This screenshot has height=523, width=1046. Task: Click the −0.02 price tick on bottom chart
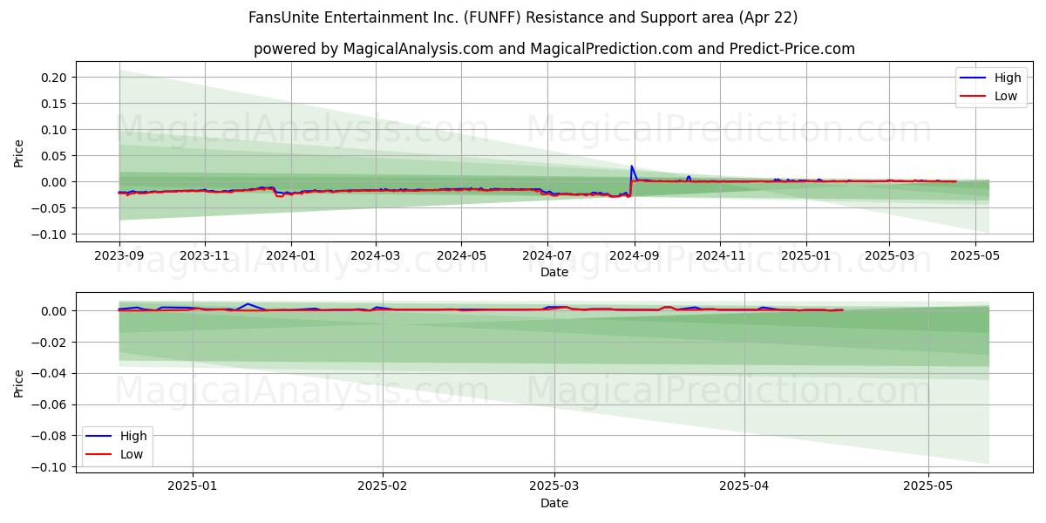pos(49,343)
